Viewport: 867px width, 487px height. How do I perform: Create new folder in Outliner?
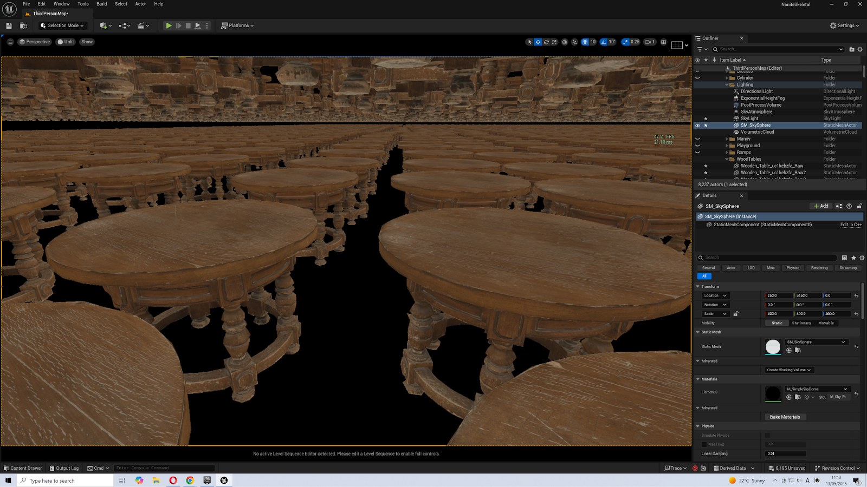852,49
